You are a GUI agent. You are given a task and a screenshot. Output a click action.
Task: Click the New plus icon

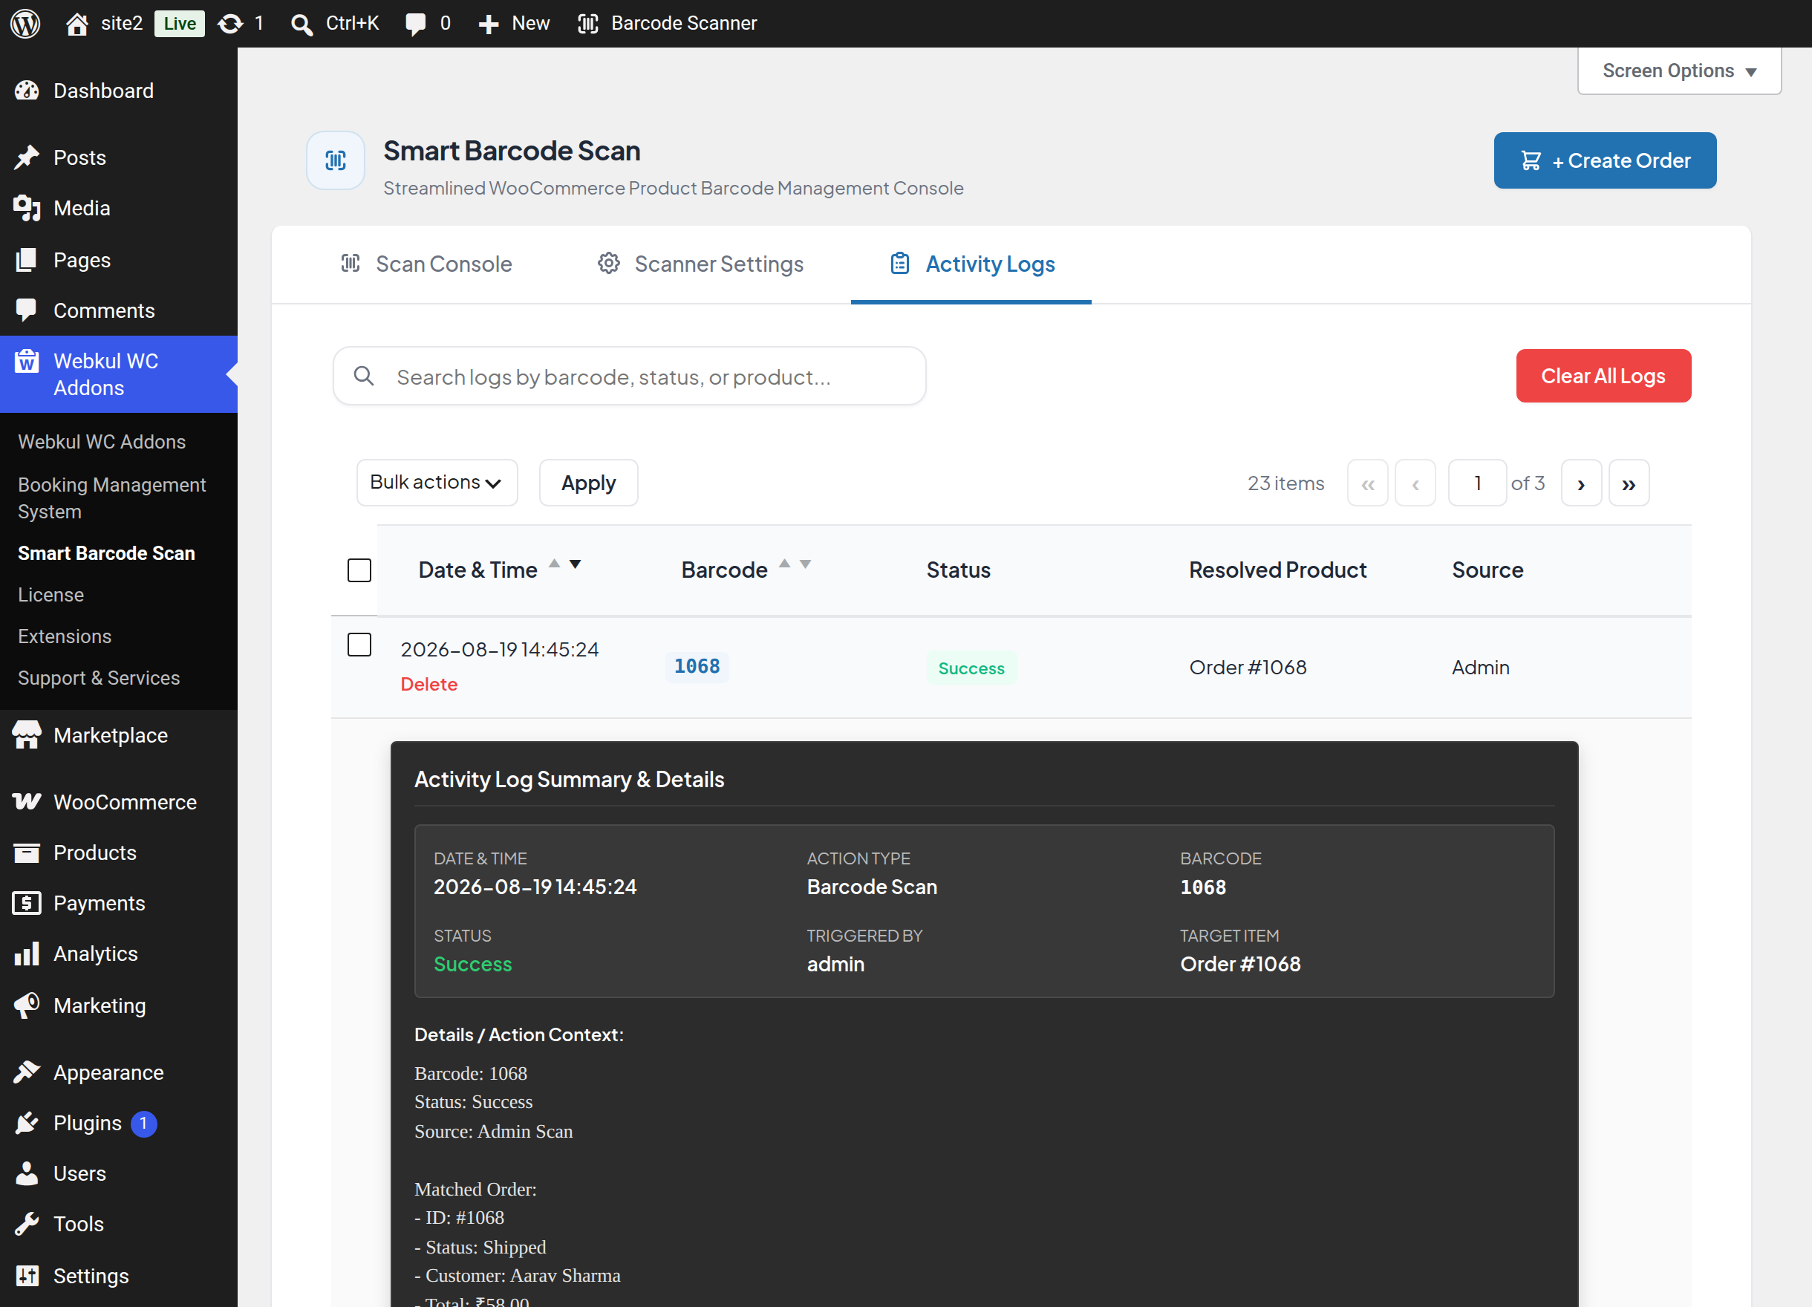pos(488,24)
